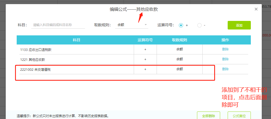The width and height of the screenshot is (271, 119).
Task: Delete the 2221002 未交增值税 row
Action: pyautogui.click(x=225, y=69)
